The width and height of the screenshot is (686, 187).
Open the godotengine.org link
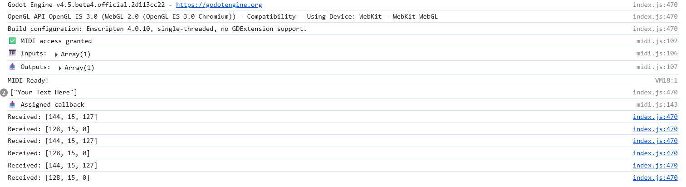click(x=219, y=5)
